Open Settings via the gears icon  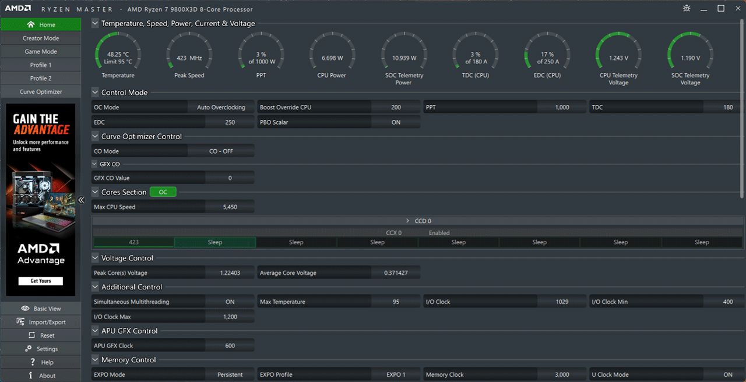click(x=28, y=349)
